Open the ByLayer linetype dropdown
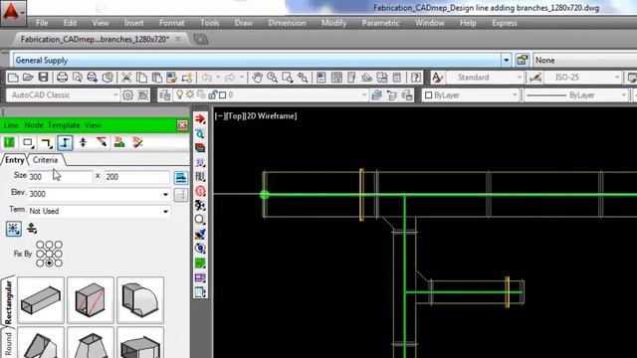This screenshot has height=358, width=637. pos(624,95)
